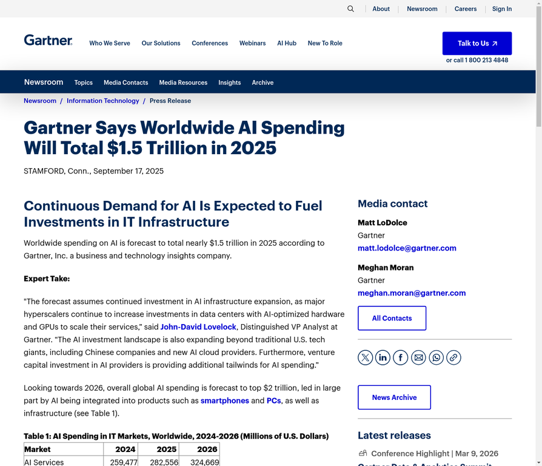Image resolution: width=542 pixels, height=466 pixels.
Task: Expand the Topics section
Action: pos(83,83)
